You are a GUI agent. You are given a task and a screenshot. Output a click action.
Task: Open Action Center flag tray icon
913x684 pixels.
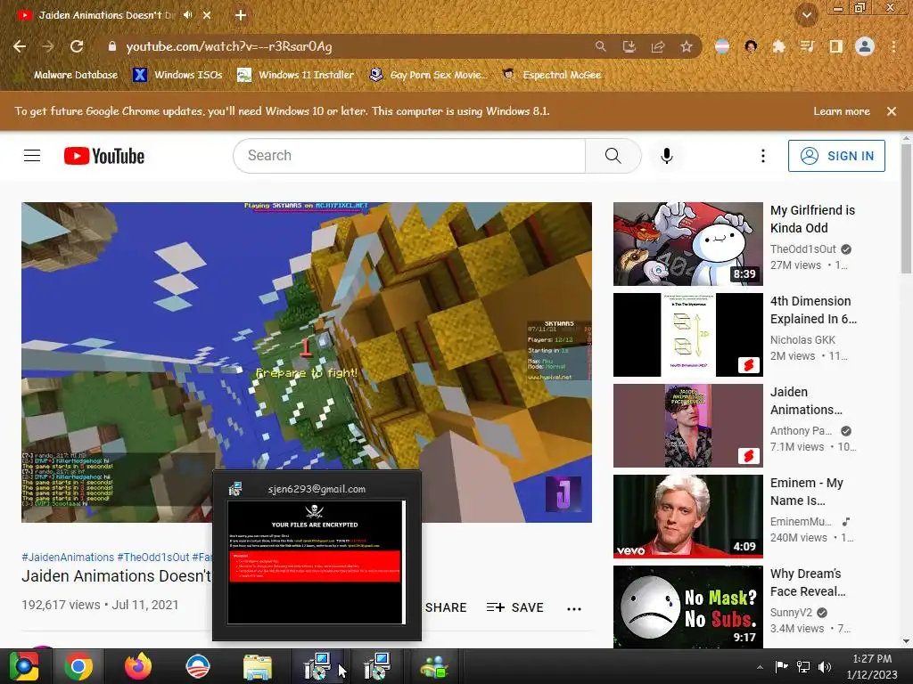781,666
